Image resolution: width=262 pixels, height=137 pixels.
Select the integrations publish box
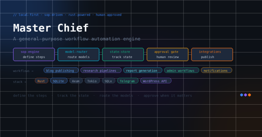(x=212, y=54)
